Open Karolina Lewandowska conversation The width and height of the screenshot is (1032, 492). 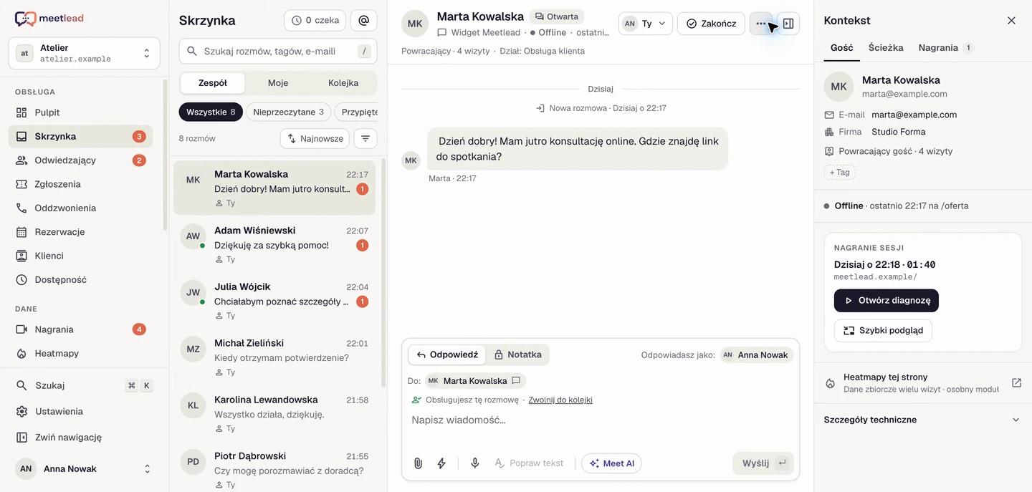[274, 413]
